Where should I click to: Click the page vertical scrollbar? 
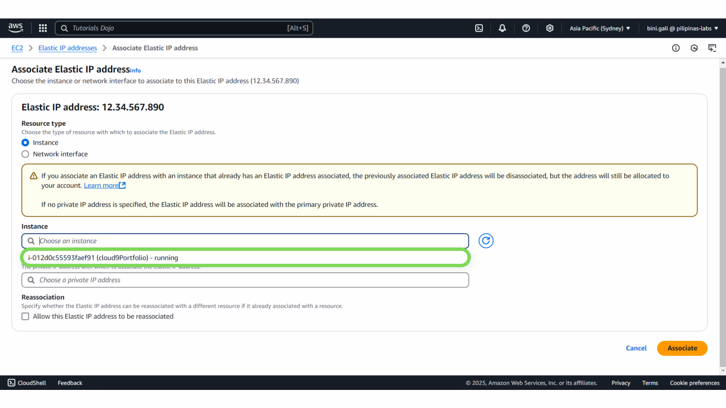(x=723, y=215)
